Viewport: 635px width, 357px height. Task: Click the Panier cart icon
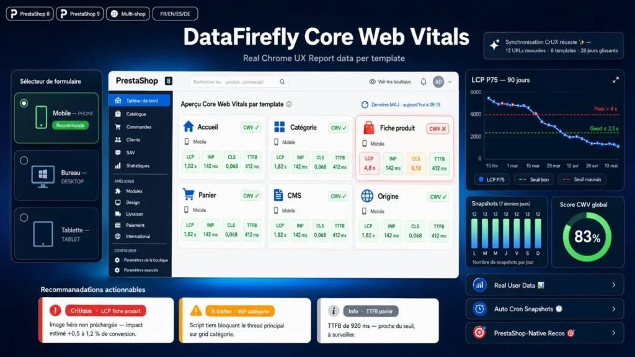pos(189,195)
